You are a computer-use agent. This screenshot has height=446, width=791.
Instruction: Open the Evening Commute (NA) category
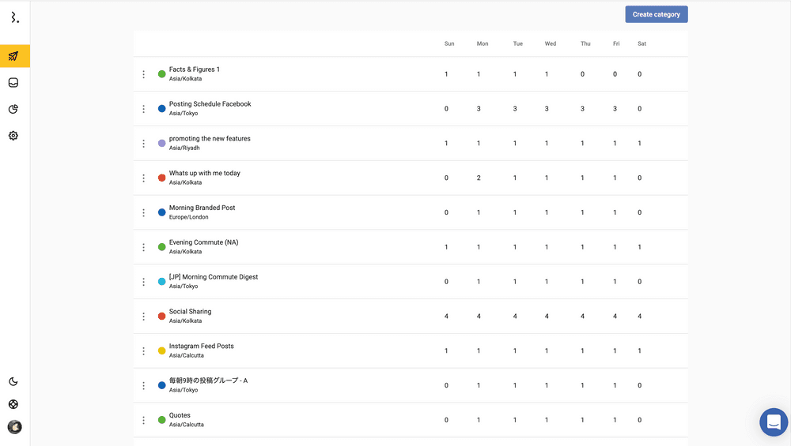203,242
